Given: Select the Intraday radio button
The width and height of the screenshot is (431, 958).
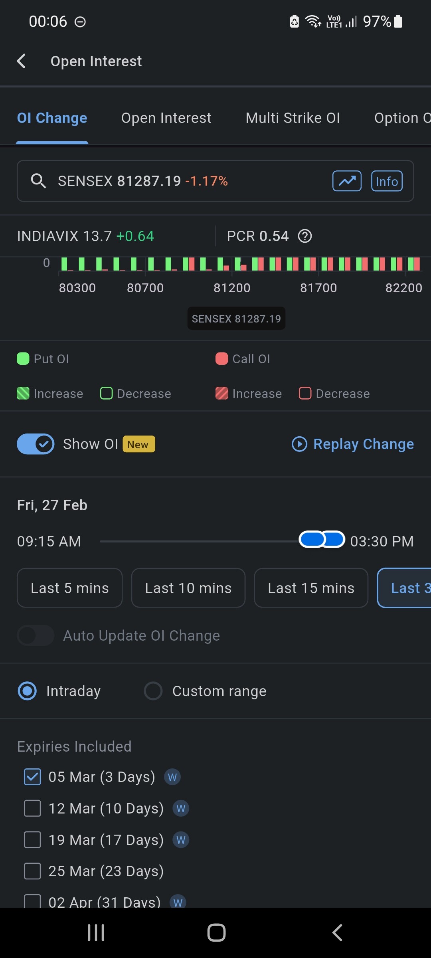Looking at the screenshot, I should click(x=28, y=691).
